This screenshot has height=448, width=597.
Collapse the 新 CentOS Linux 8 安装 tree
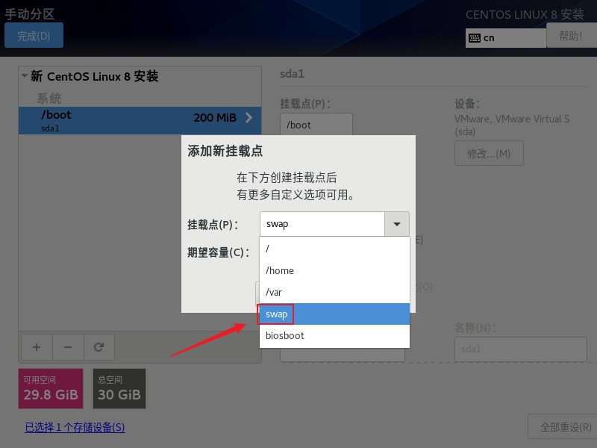pyautogui.click(x=25, y=75)
